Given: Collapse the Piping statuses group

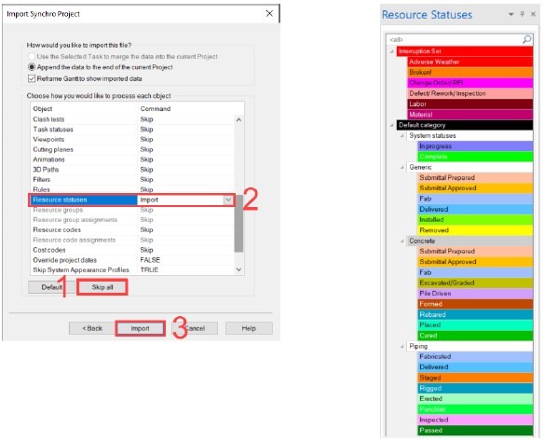Looking at the screenshot, I should coord(402,346).
